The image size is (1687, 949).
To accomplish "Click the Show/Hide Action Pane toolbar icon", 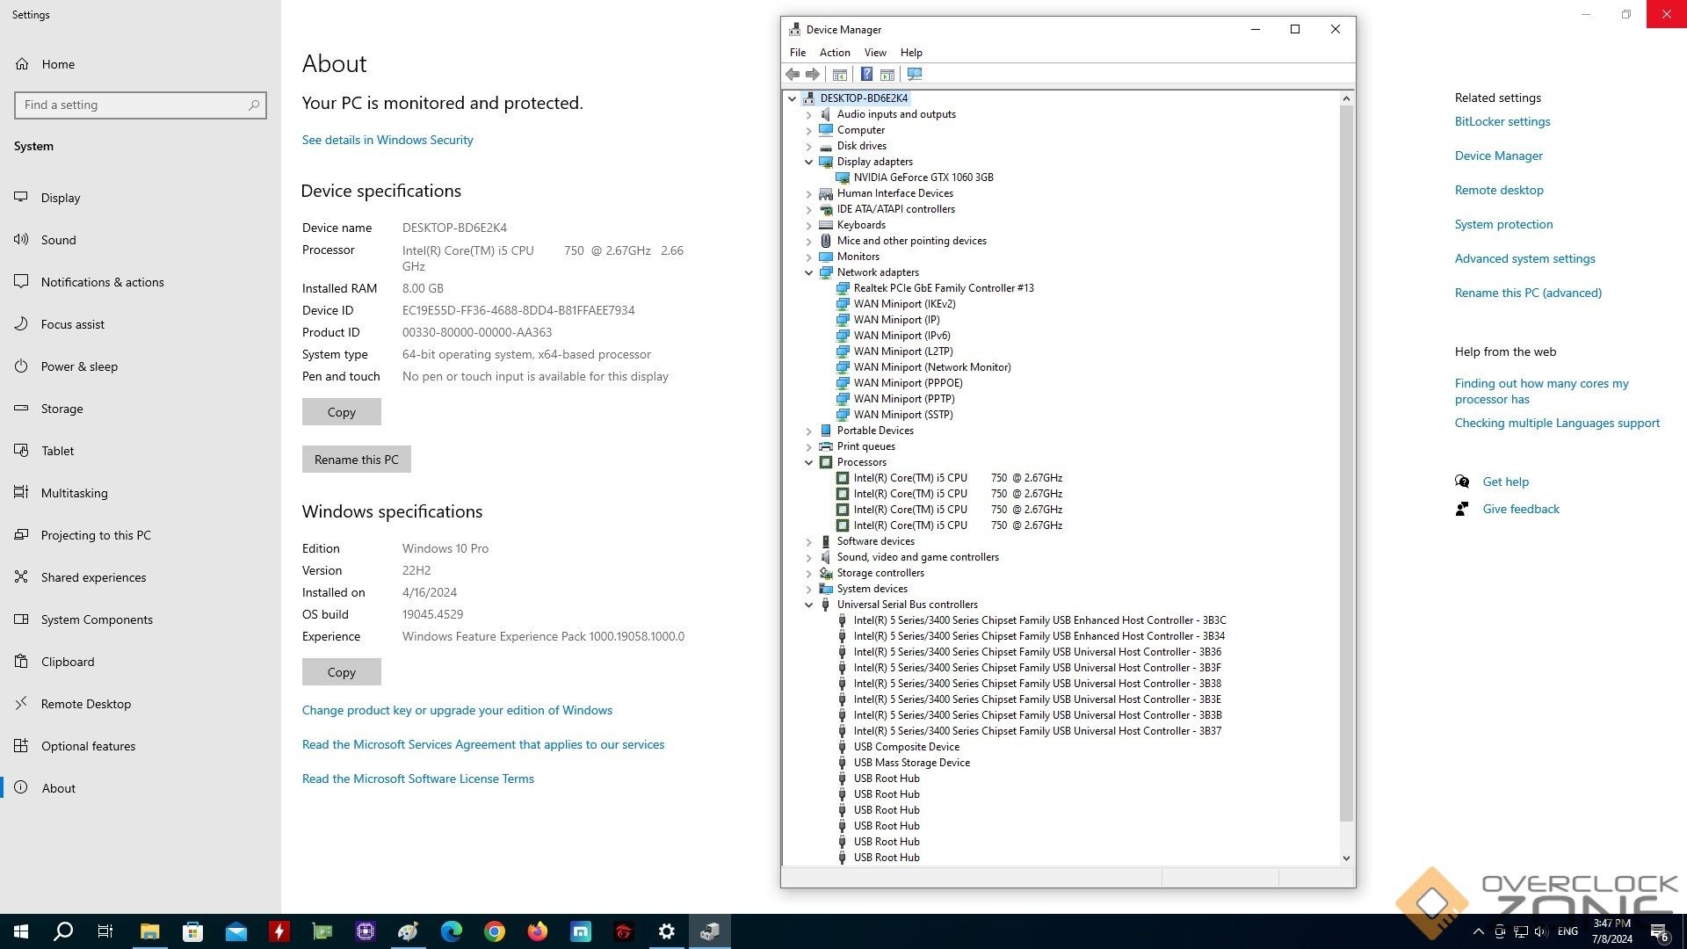I will [887, 75].
